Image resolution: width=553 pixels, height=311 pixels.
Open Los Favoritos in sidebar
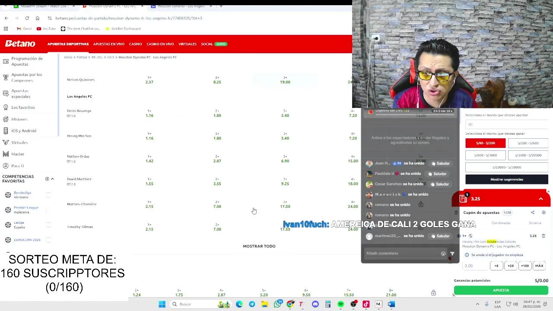(23, 107)
